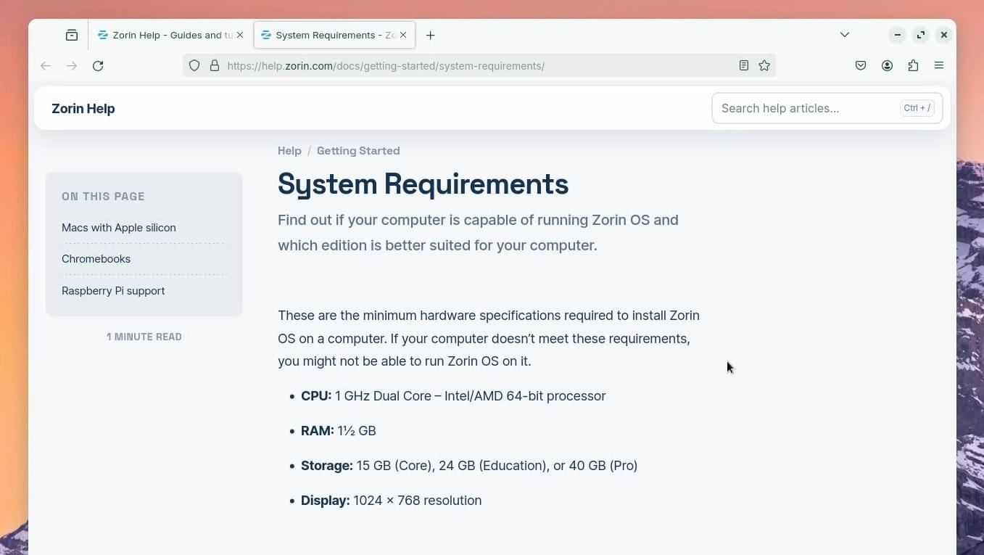Open the Pocket save icon

(x=861, y=65)
